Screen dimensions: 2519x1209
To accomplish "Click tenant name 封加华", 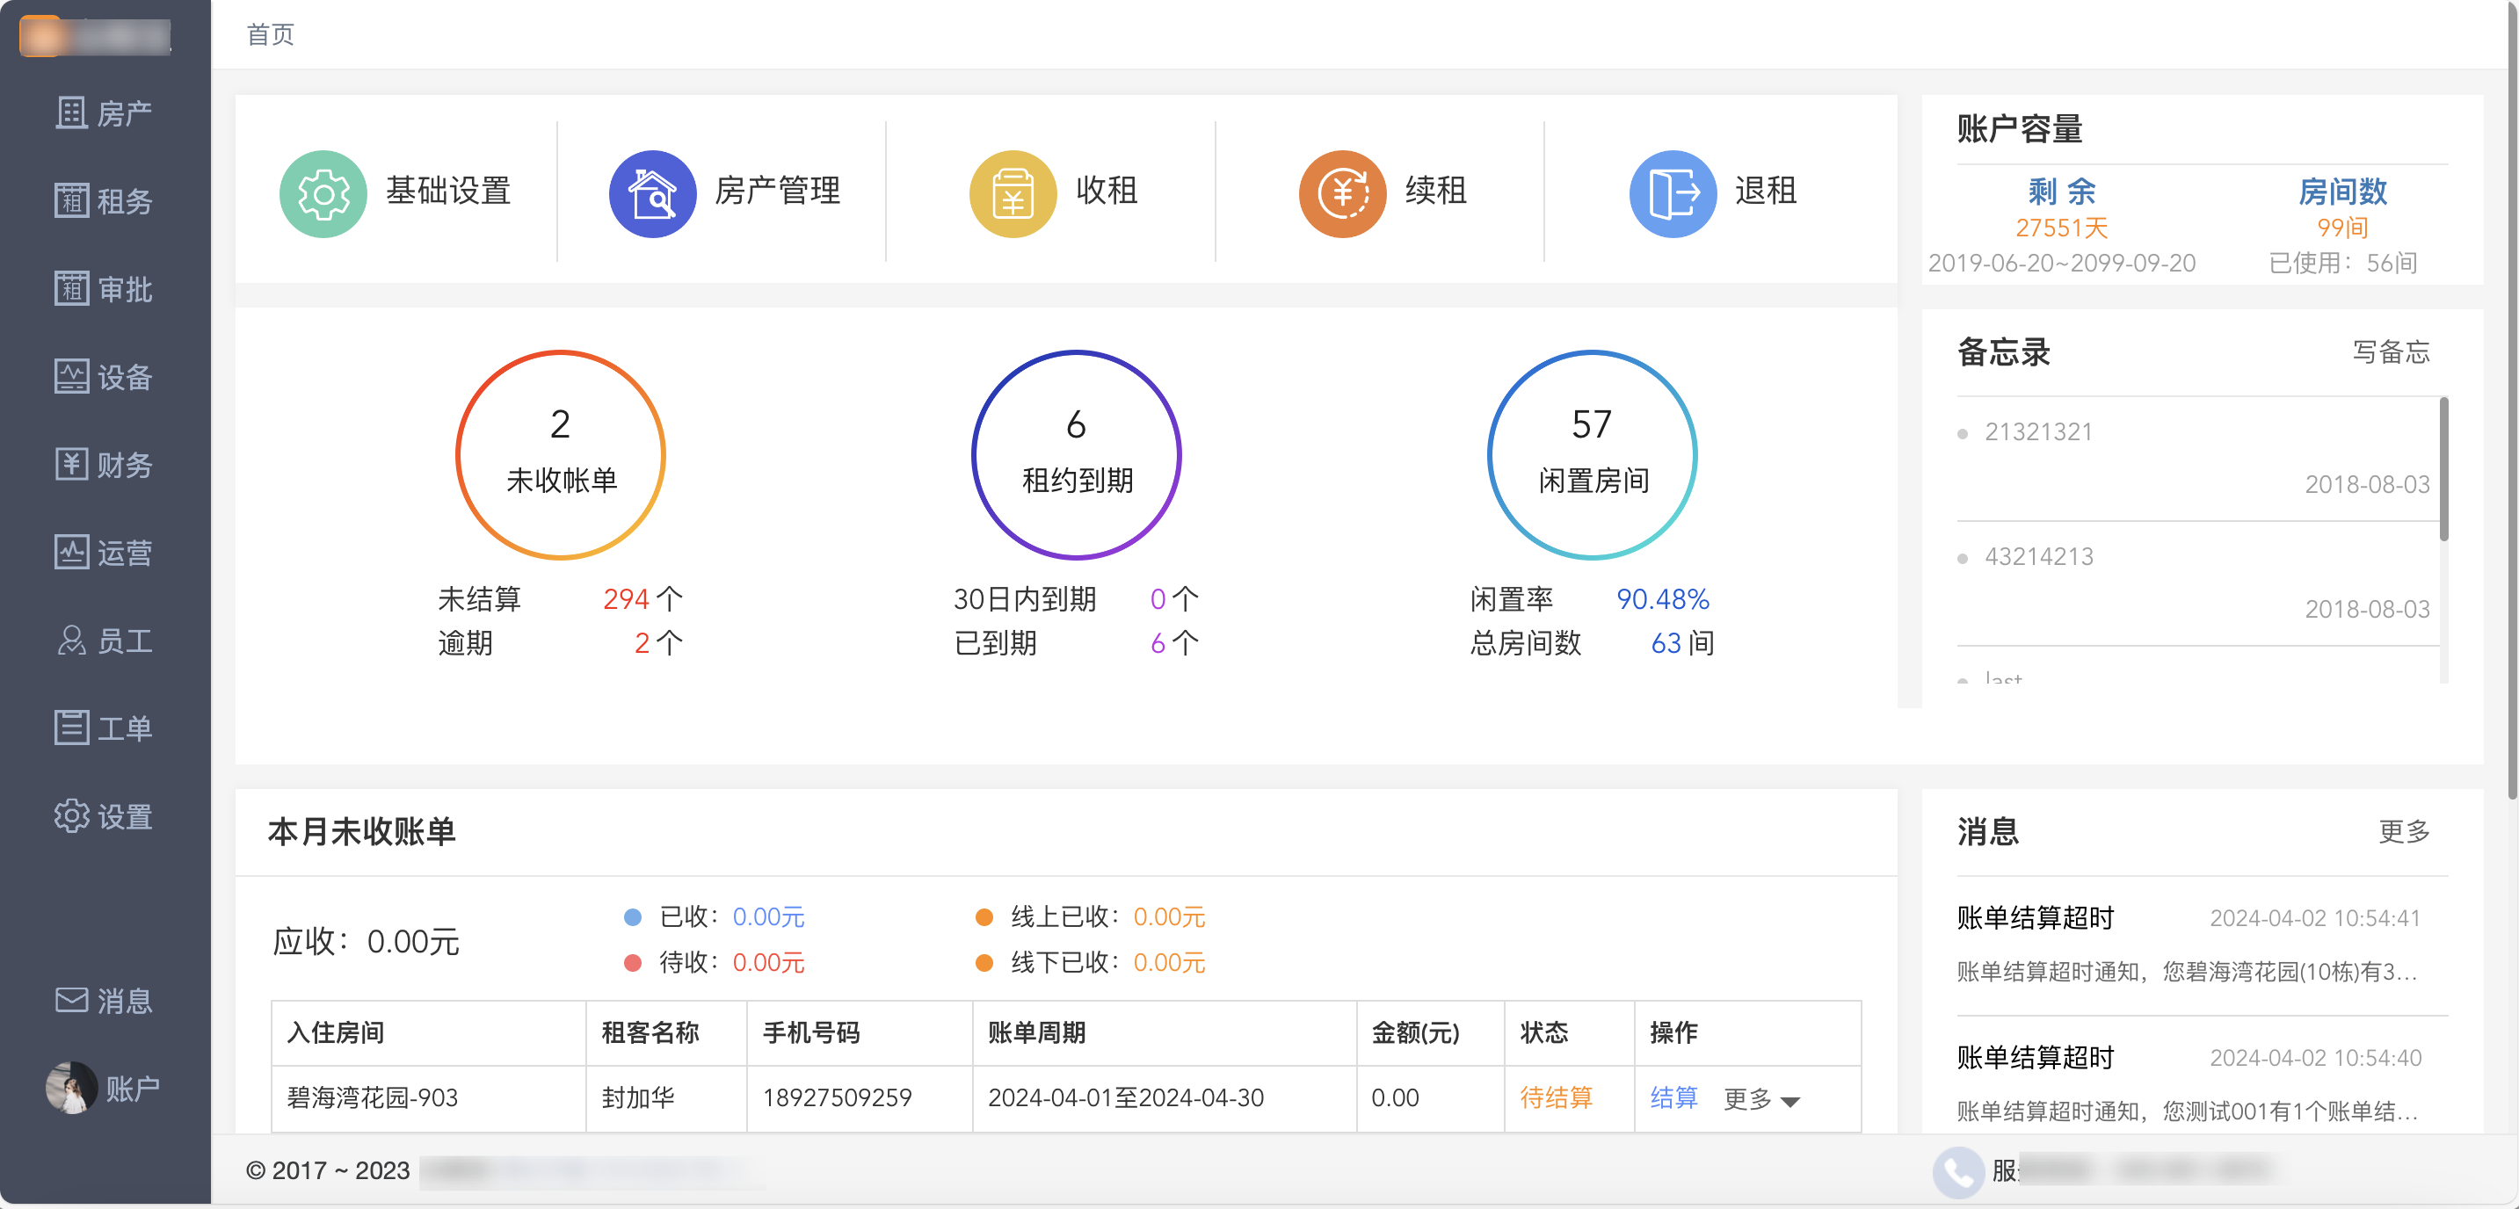I will click(x=639, y=1098).
